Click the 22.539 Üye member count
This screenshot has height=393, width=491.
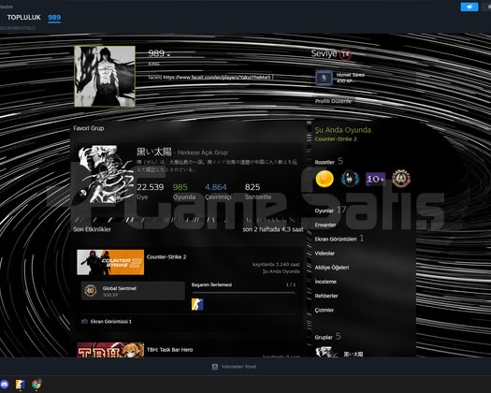tap(151, 191)
